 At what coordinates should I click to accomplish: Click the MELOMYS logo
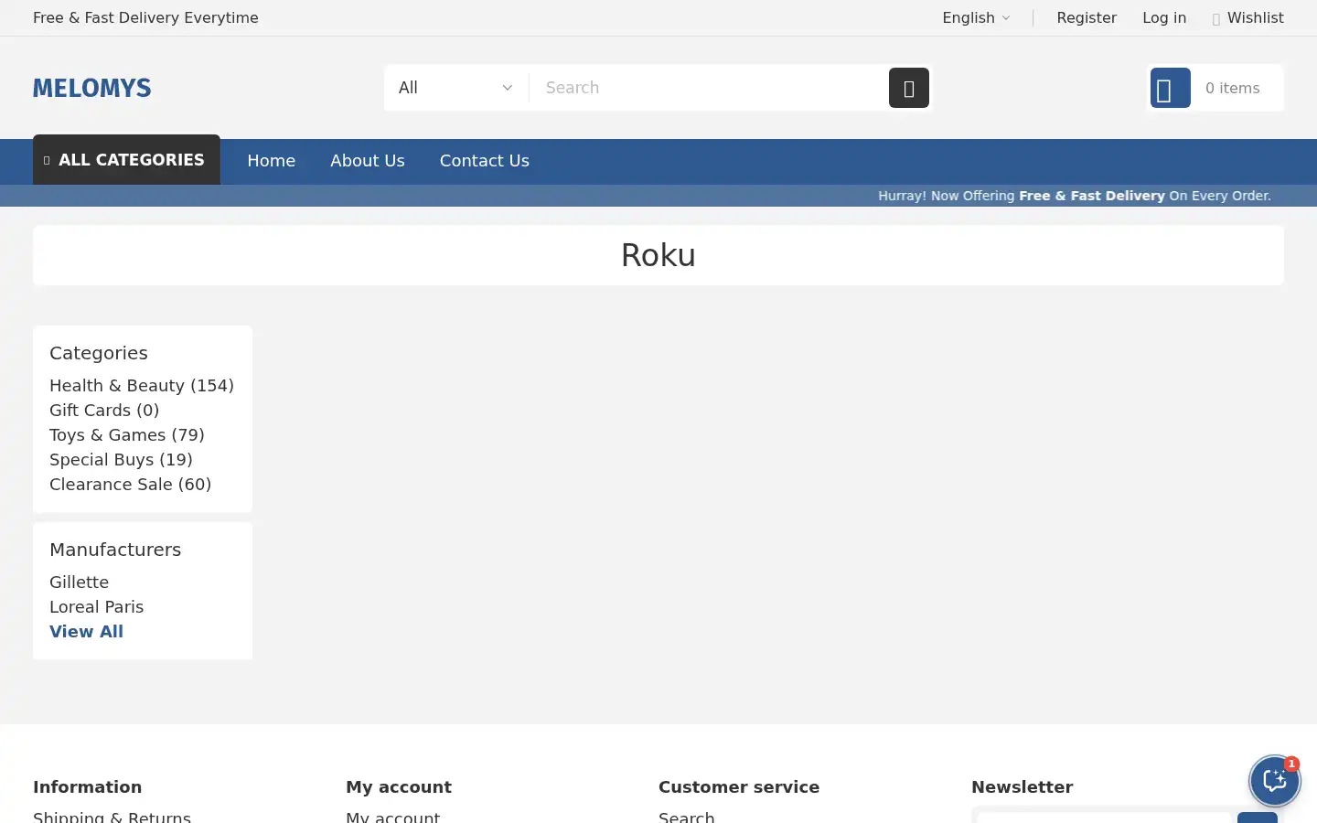point(92,88)
